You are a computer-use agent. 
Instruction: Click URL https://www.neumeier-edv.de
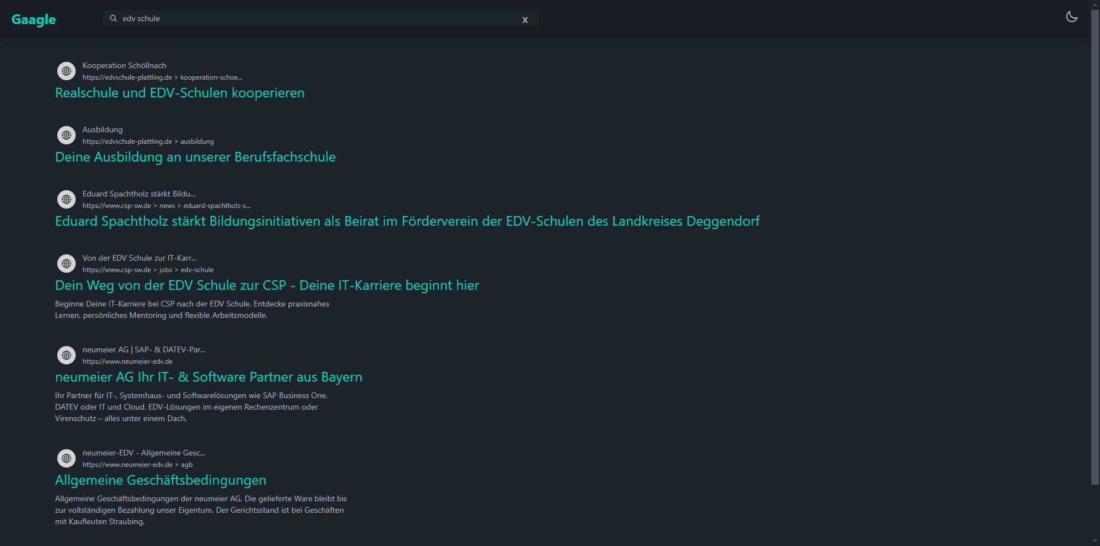coord(127,362)
